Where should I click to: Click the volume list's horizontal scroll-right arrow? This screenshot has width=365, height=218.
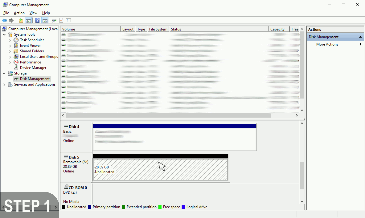point(297,115)
